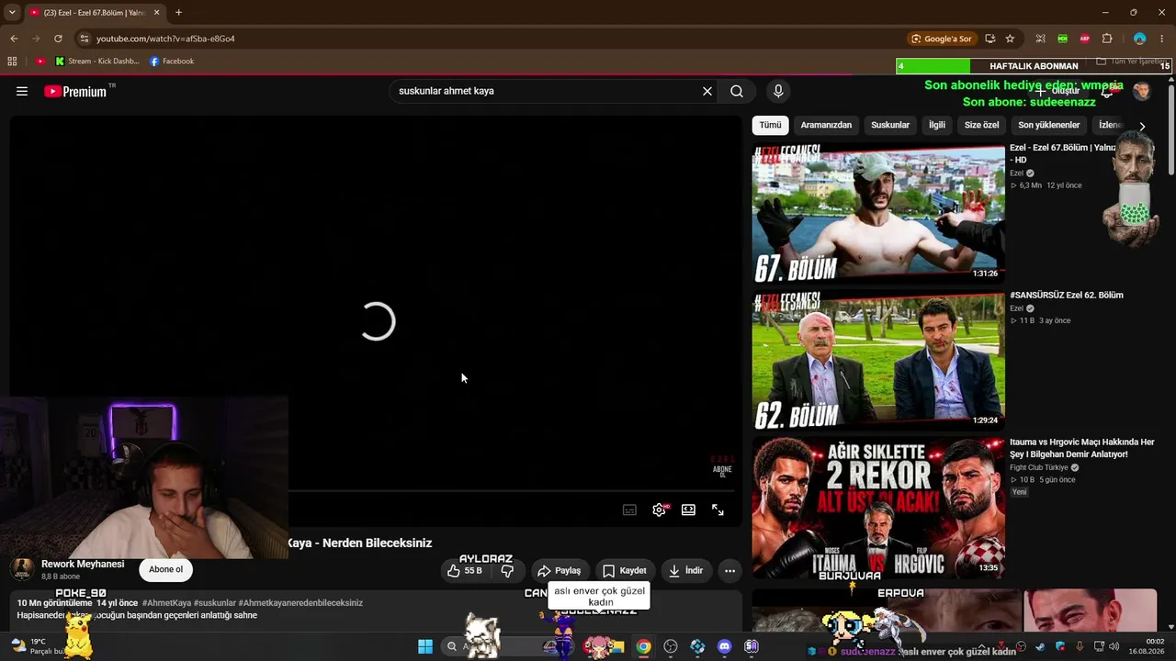Viewport: 1176px width, 661px height.
Task: Toggle subtitles in the video player
Action: point(629,510)
